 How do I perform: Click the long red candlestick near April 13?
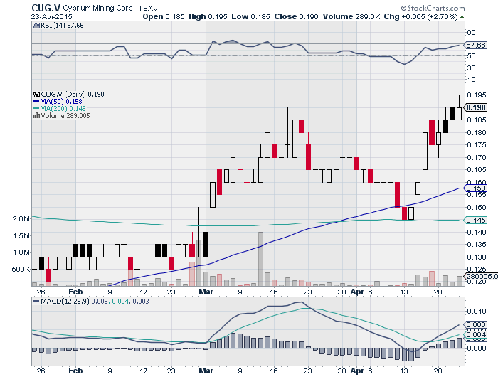click(x=397, y=195)
